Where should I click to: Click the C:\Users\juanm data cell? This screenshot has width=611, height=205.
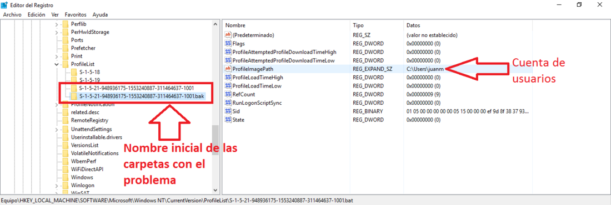click(425, 69)
